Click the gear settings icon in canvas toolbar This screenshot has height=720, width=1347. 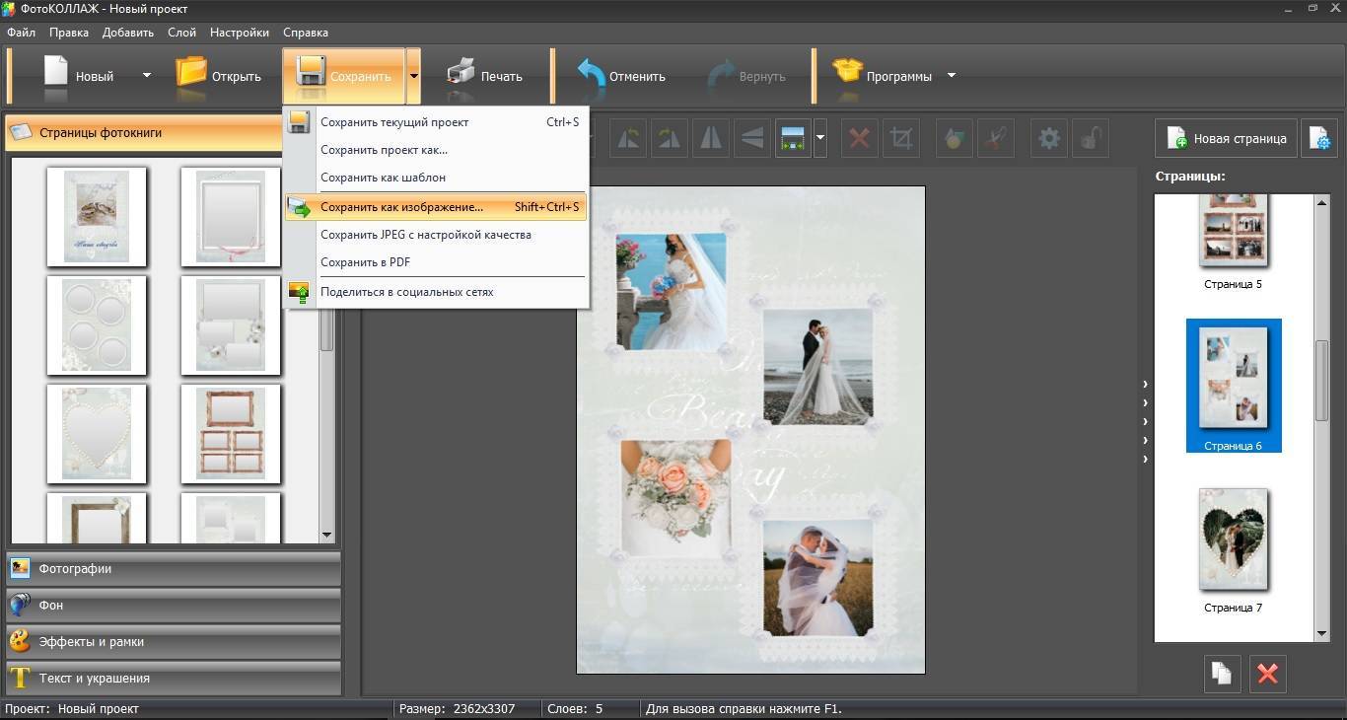click(x=1048, y=139)
